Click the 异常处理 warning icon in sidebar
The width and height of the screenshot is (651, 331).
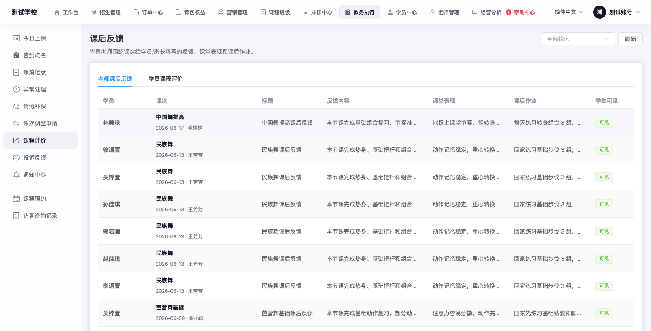click(x=16, y=89)
